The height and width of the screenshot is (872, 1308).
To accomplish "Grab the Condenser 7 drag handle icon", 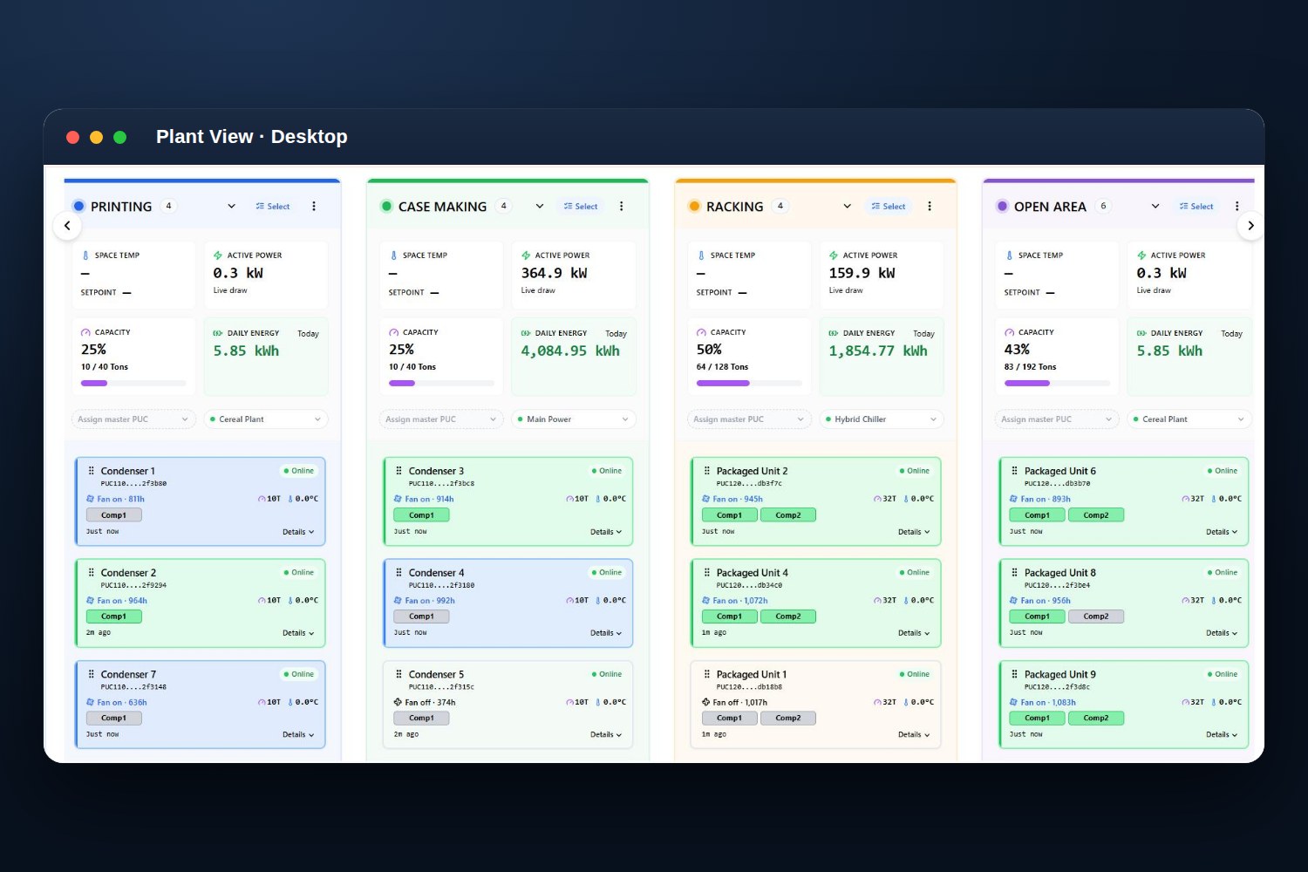I will click(x=91, y=674).
